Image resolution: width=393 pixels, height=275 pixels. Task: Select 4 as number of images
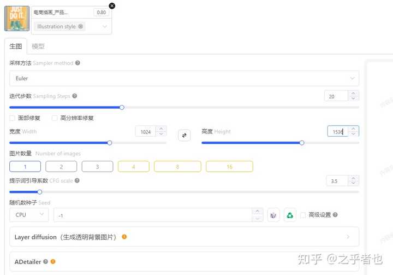point(134,167)
